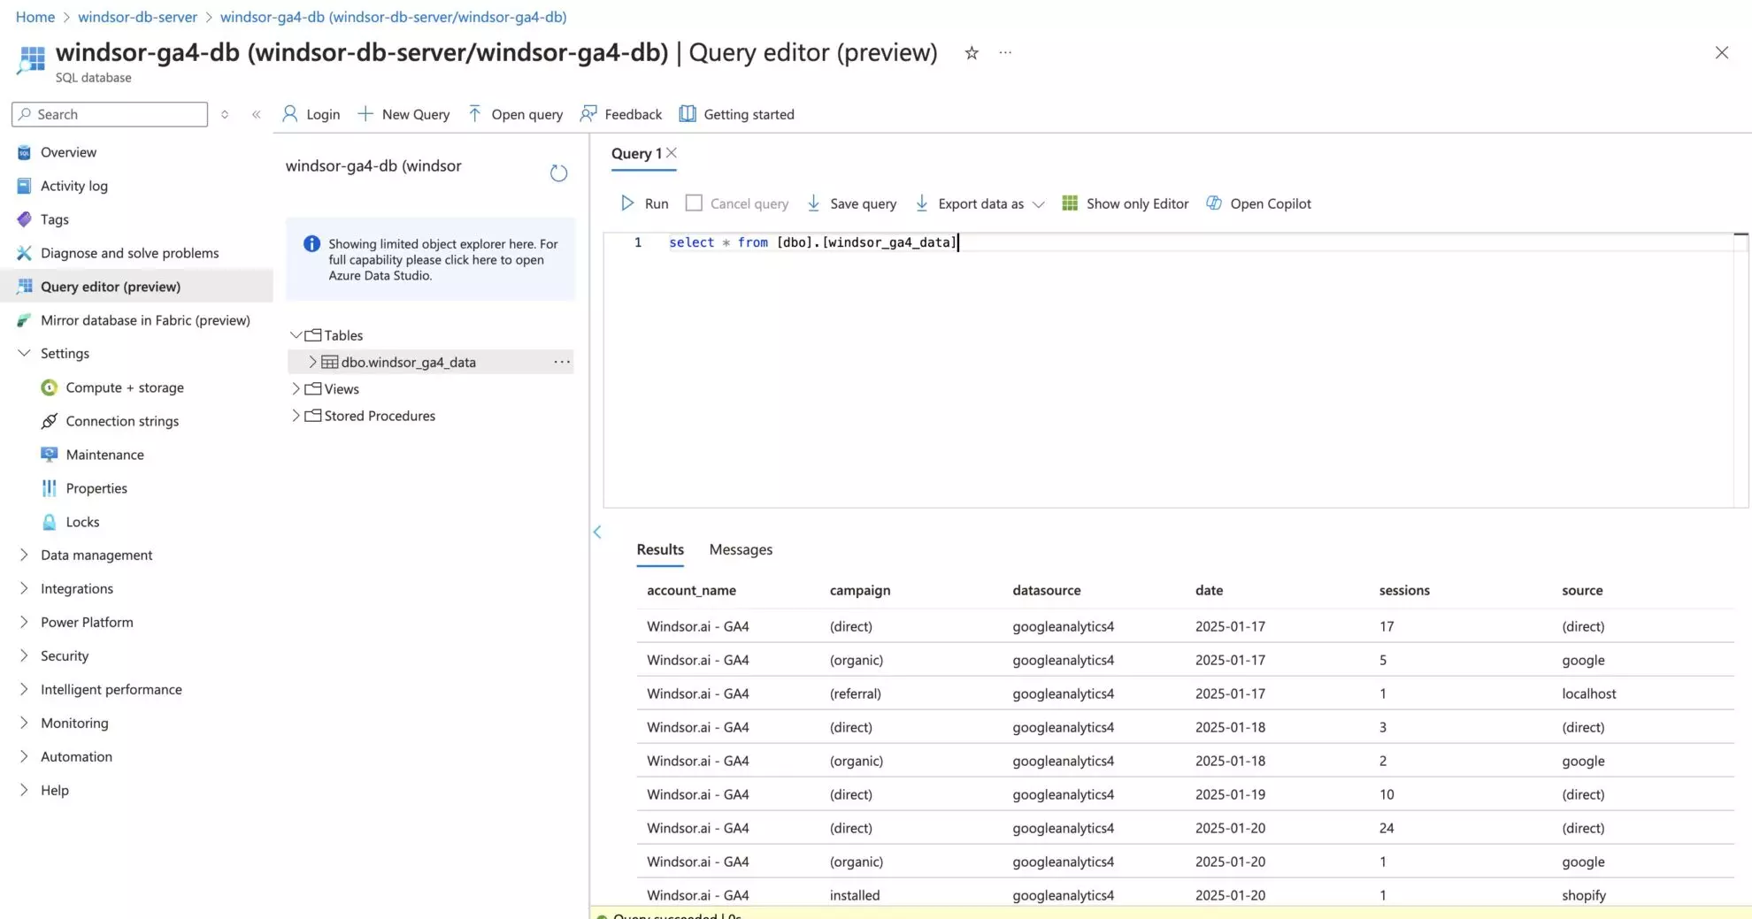This screenshot has width=1752, height=919.
Task: Select the Results tab
Action: click(660, 549)
